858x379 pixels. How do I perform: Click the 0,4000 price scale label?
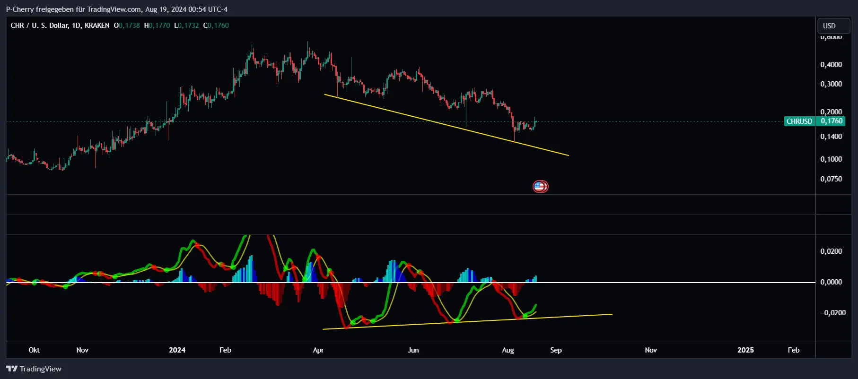click(831, 65)
